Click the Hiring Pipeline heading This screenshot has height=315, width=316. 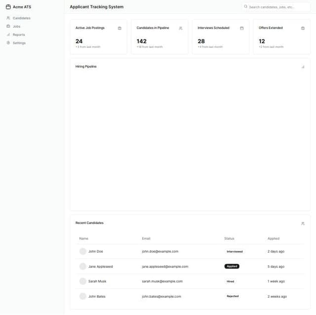click(86, 67)
